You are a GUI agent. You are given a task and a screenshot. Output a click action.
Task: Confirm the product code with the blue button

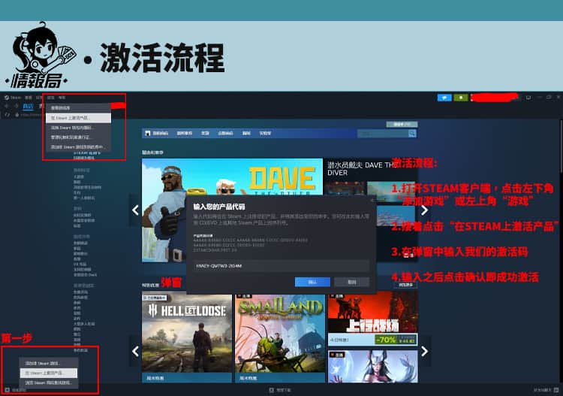coord(312,282)
